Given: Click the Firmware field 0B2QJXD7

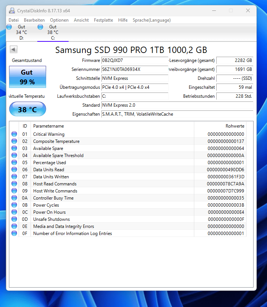Looking at the screenshot, I should [x=135, y=60].
